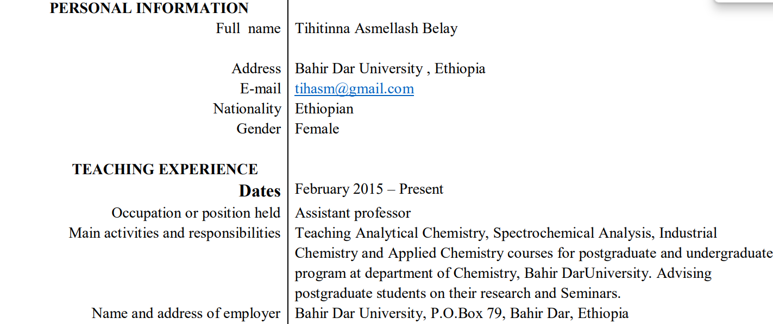Click the February 2015 – Present text
Screen dimensions: 773x324
click(x=369, y=189)
